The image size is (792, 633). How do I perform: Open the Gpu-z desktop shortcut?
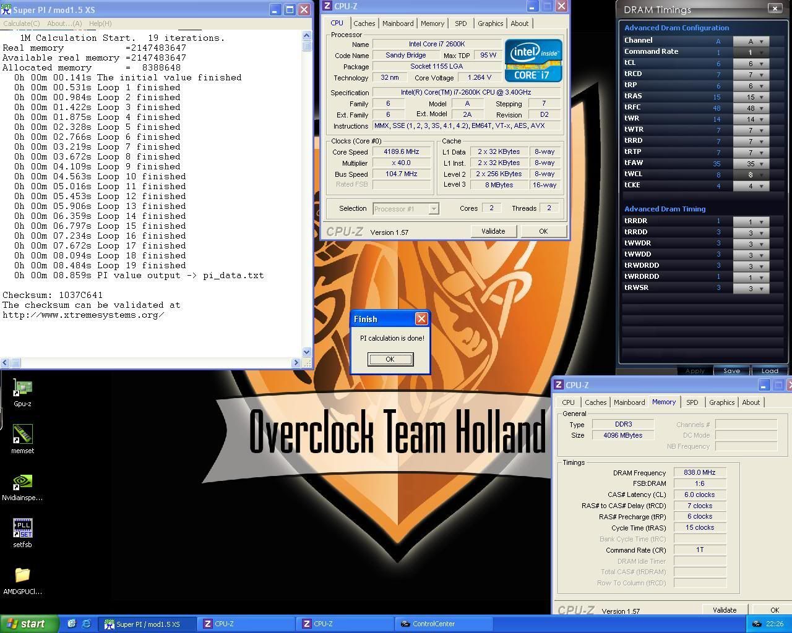point(22,393)
